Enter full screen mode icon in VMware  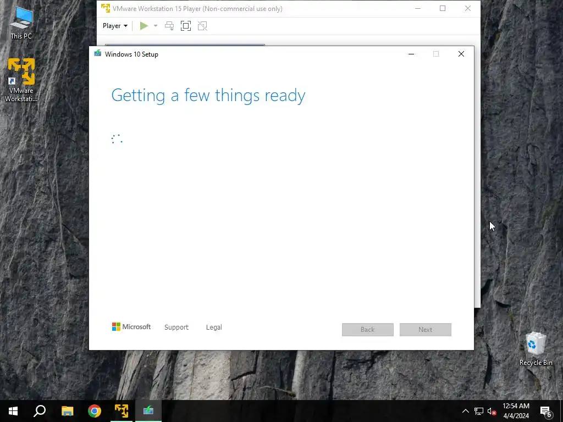pyautogui.click(x=186, y=26)
